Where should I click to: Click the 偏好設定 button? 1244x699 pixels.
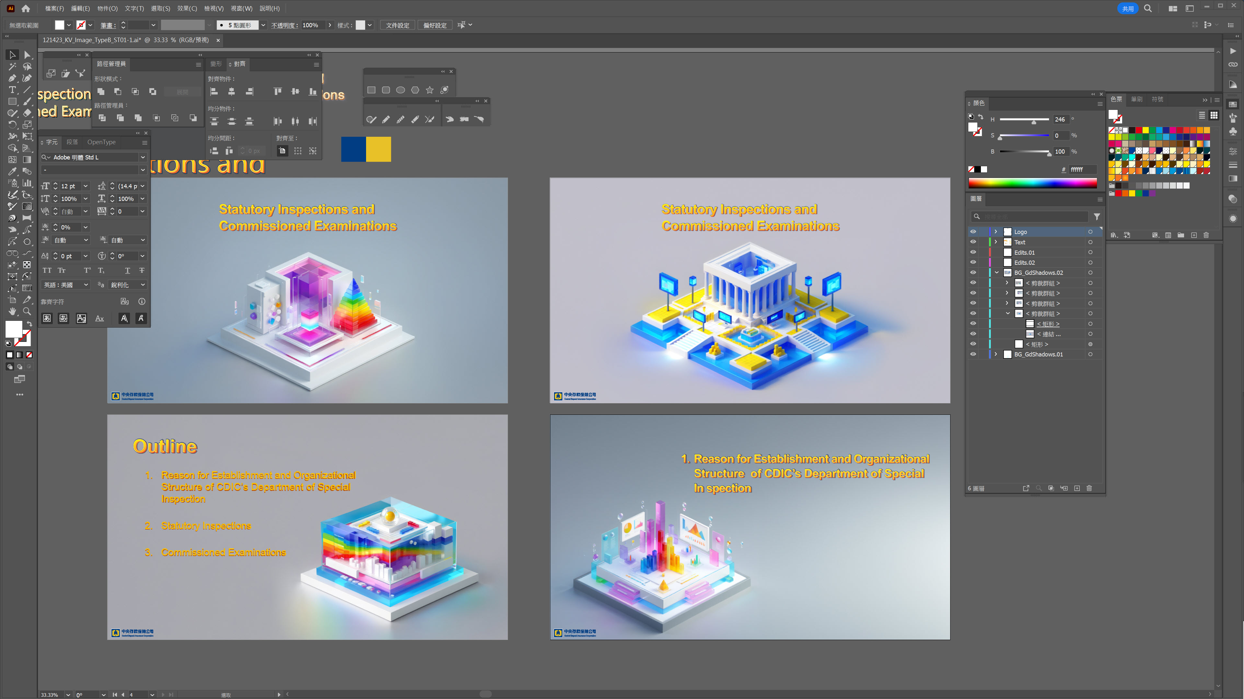pos(435,25)
